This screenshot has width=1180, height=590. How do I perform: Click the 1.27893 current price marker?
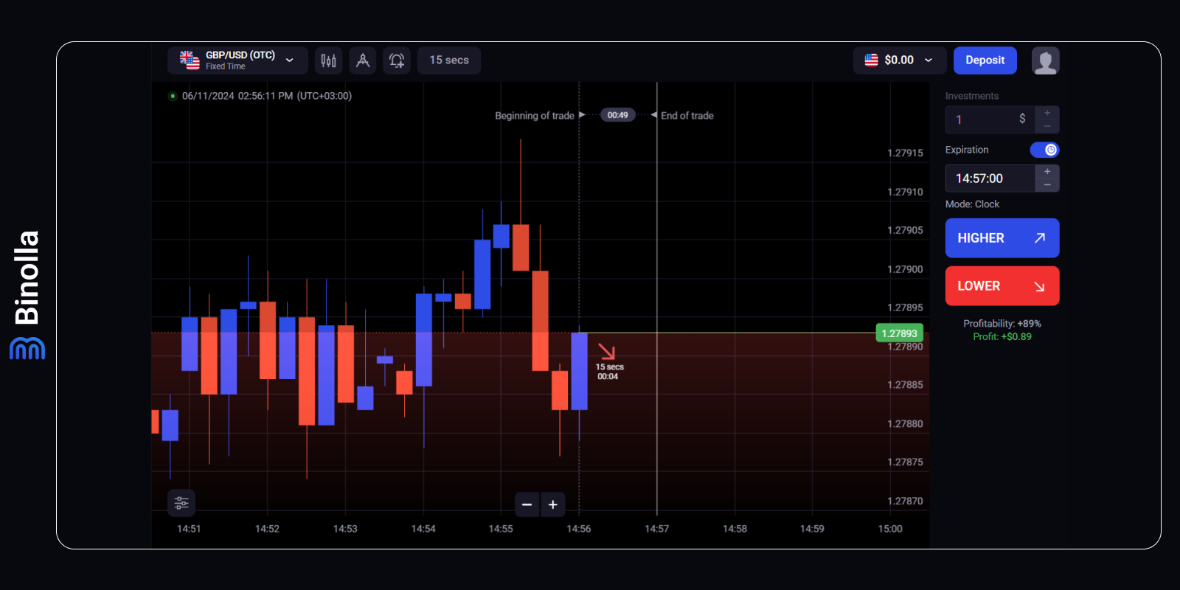click(899, 333)
